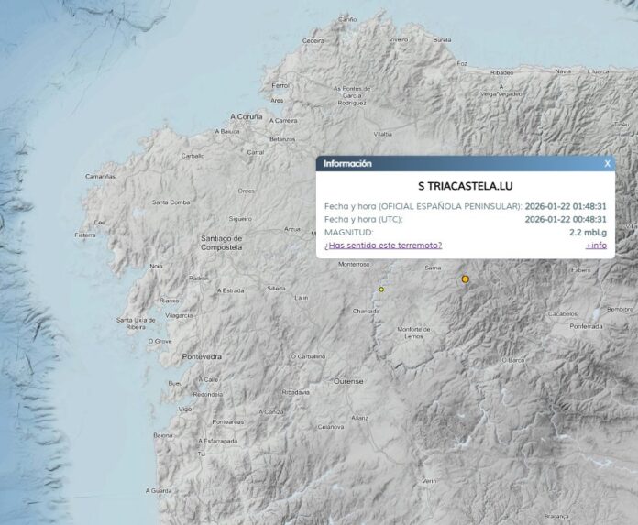Click the Vigo label on the map
This screenshot has width=638, height=525.
(185, 409)
